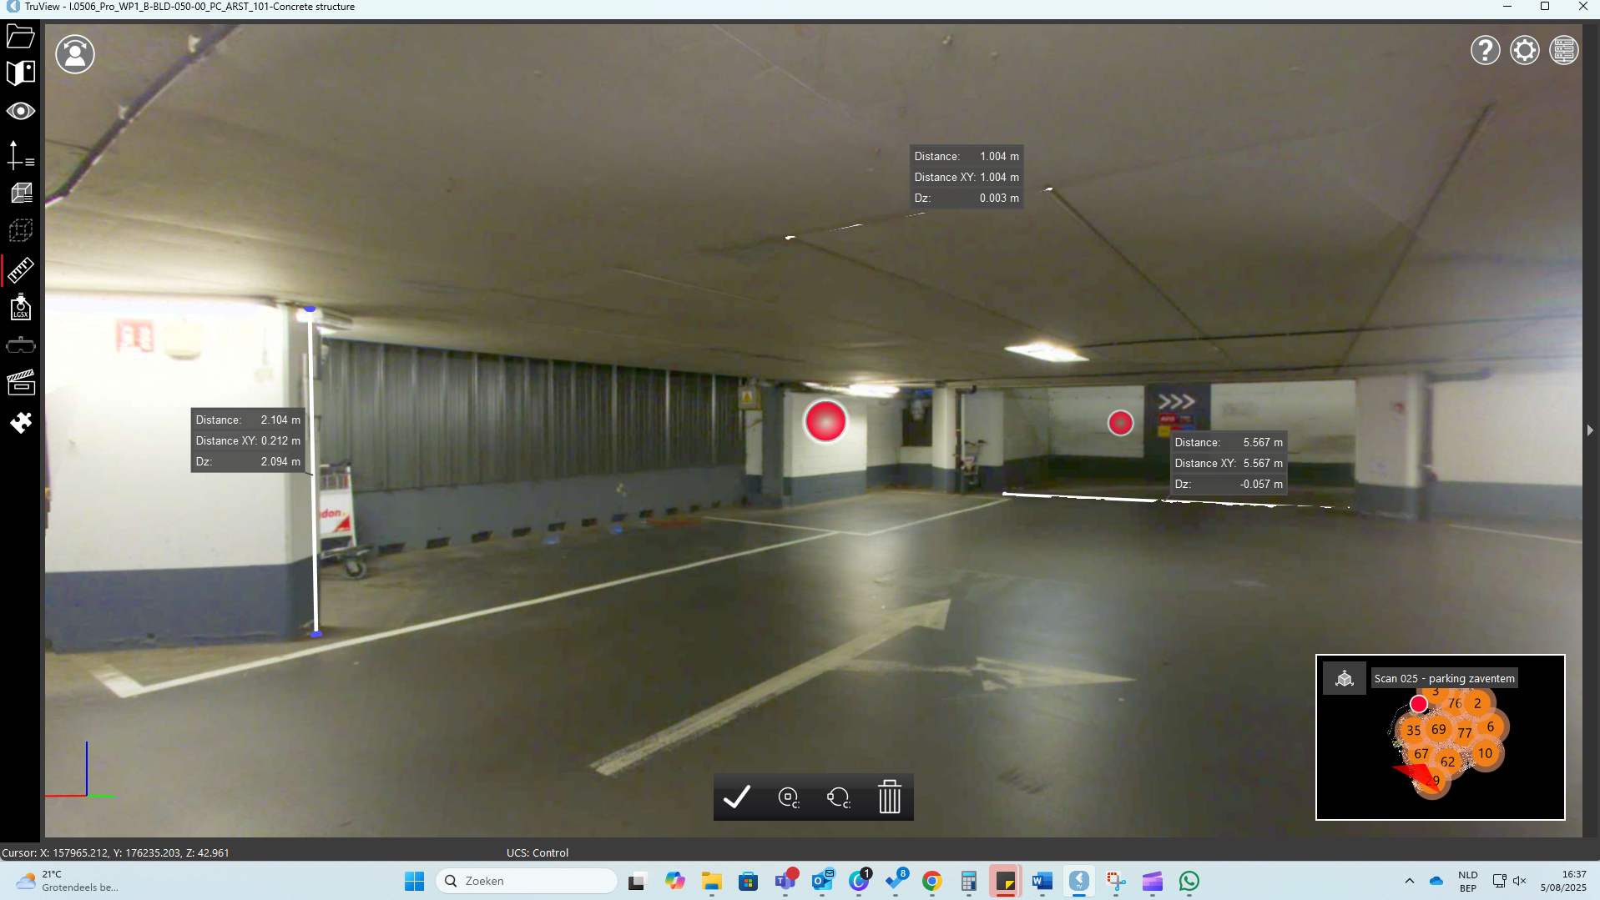
Task: Open the clapperboard archive icon
Action: coord(20,383)
